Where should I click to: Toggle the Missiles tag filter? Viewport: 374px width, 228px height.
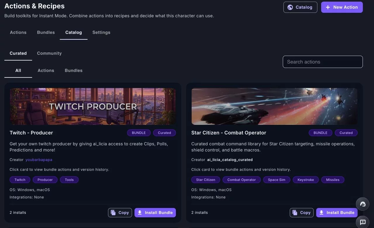[x=333, y=180]
